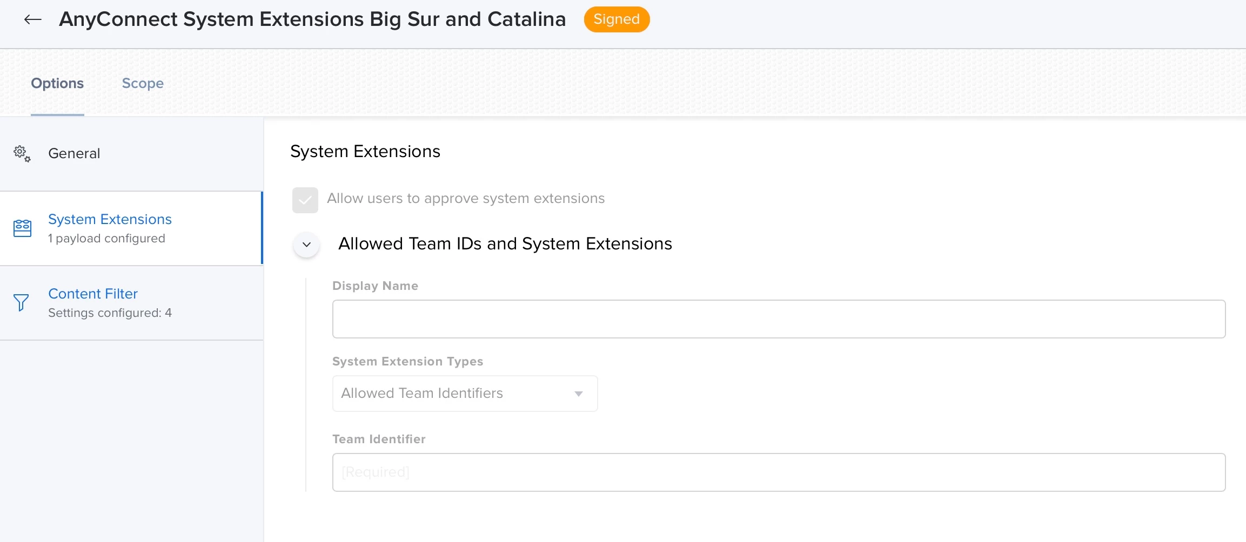Click the Content Filter funnel icon
This screenshot has height=542, width=1246.
pos(21,303)
